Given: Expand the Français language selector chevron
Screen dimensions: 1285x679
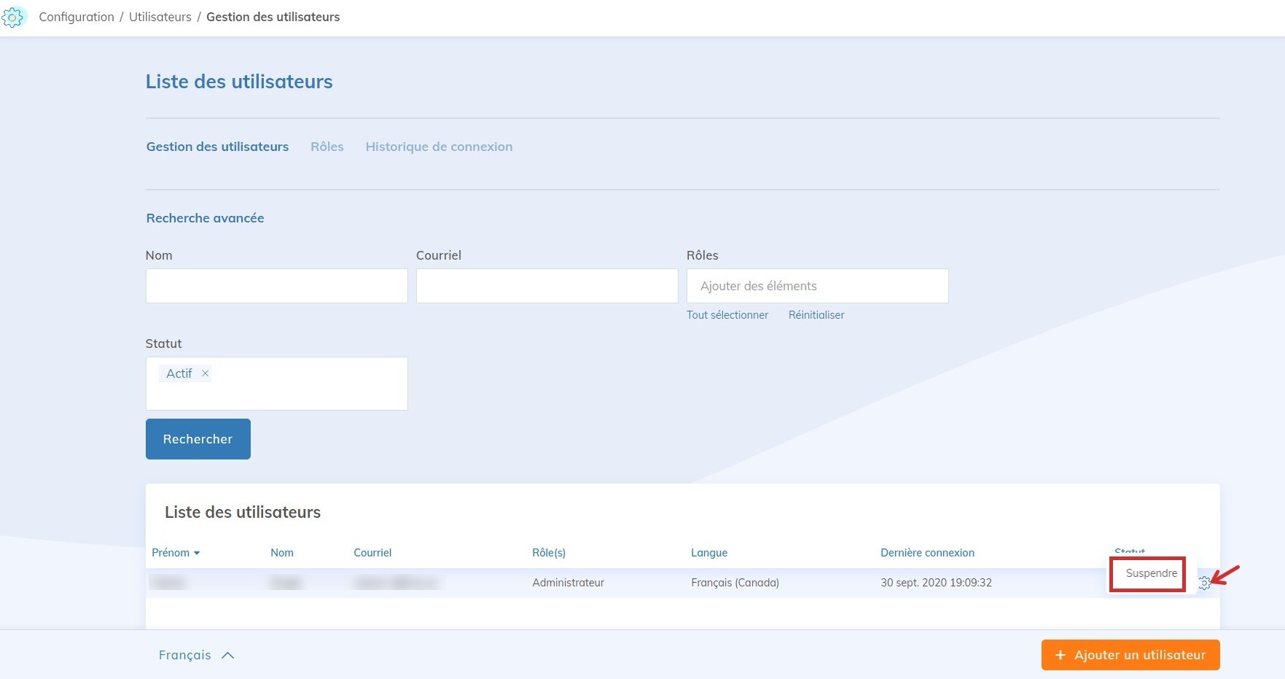Looking at the screenshot, I should pos(227,655).
